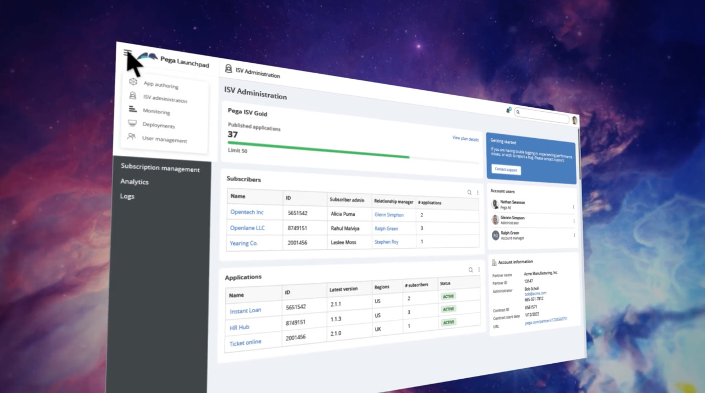Open the Opentech Inc subscriber link

(247, 212)
